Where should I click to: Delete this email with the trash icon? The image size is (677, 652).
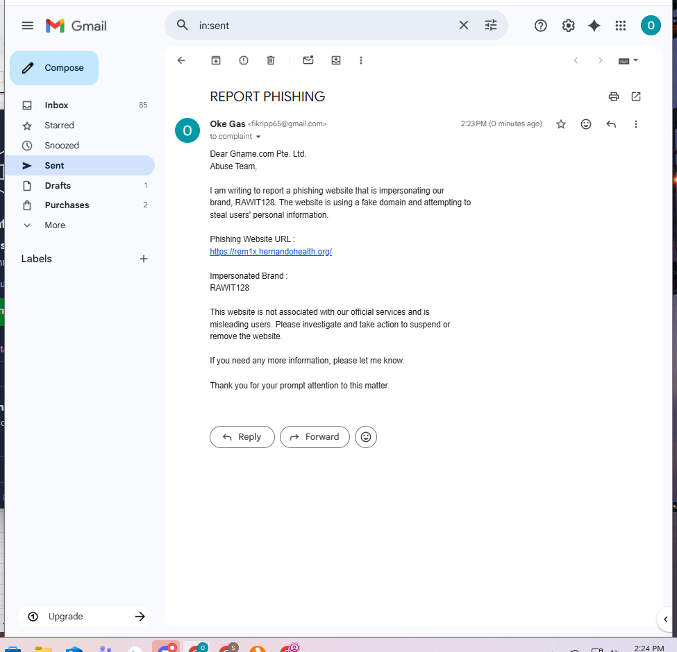click(x=271, y=60)
